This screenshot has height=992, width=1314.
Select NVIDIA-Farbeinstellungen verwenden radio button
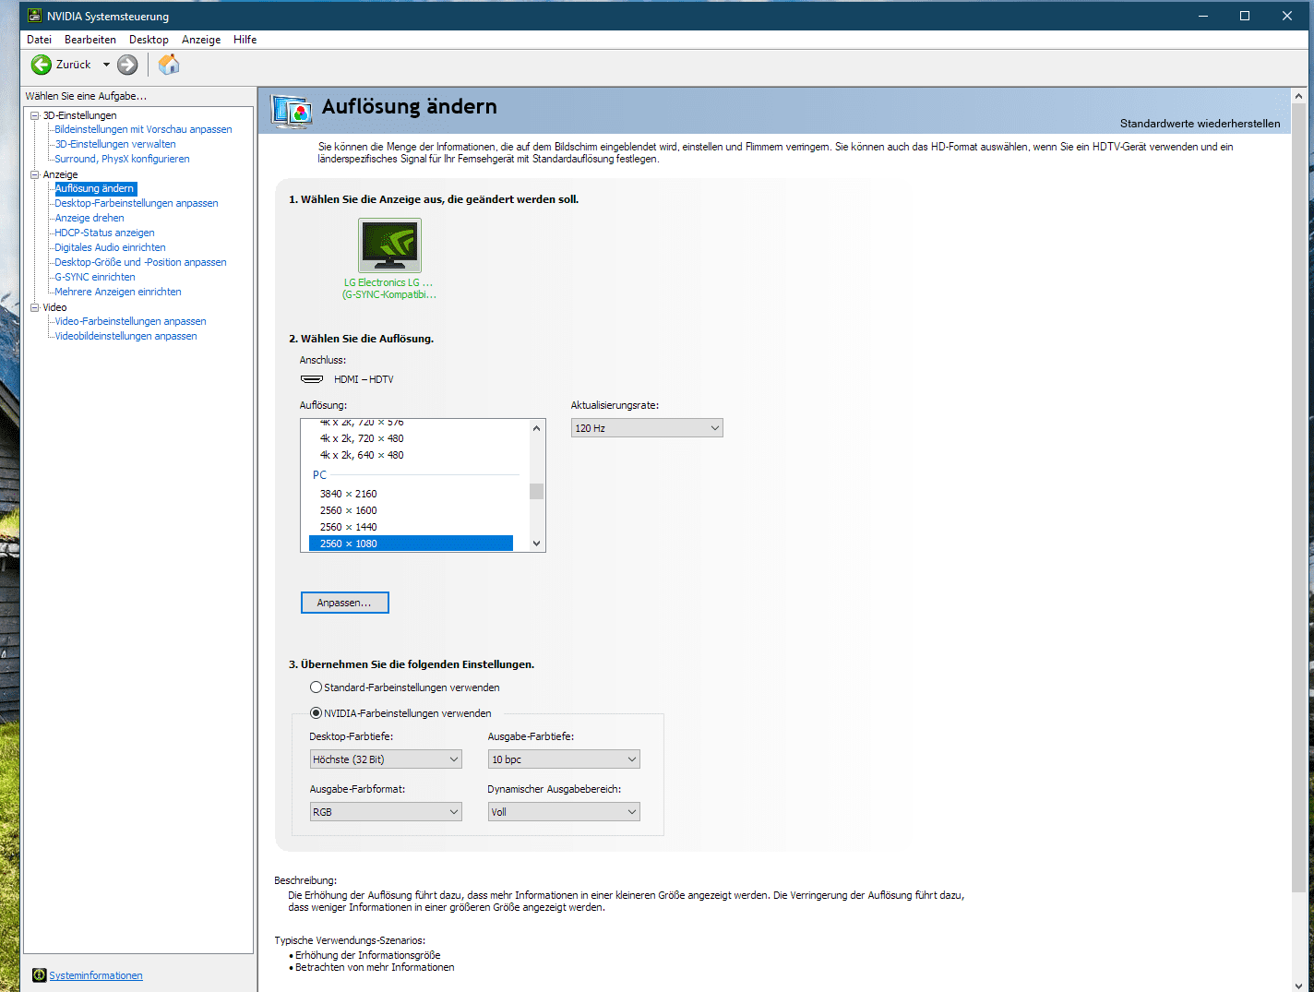coord(316,713)
